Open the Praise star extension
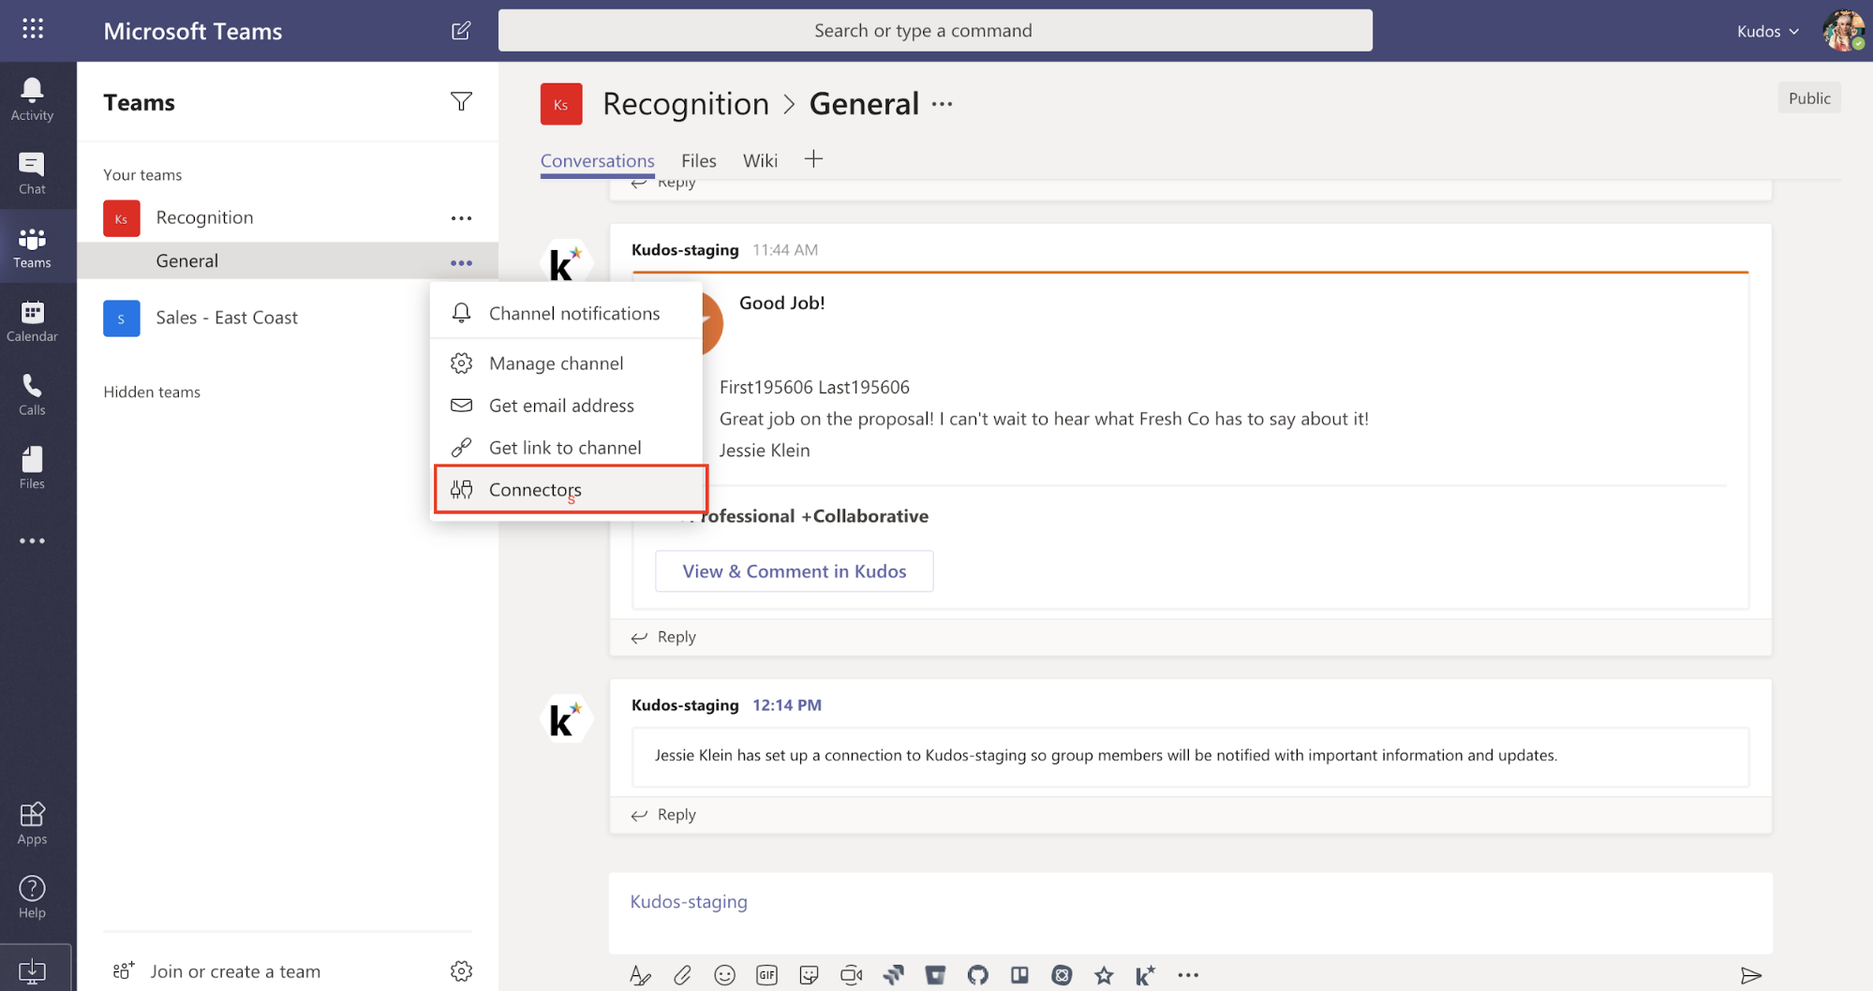This screenshot has height=991, width=1873. 1104,975
